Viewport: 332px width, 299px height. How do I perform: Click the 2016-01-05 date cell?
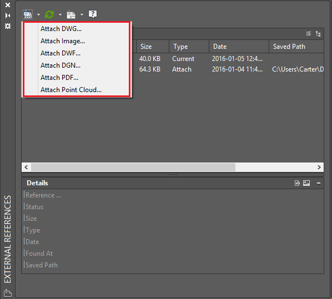(x=238, y=59)
